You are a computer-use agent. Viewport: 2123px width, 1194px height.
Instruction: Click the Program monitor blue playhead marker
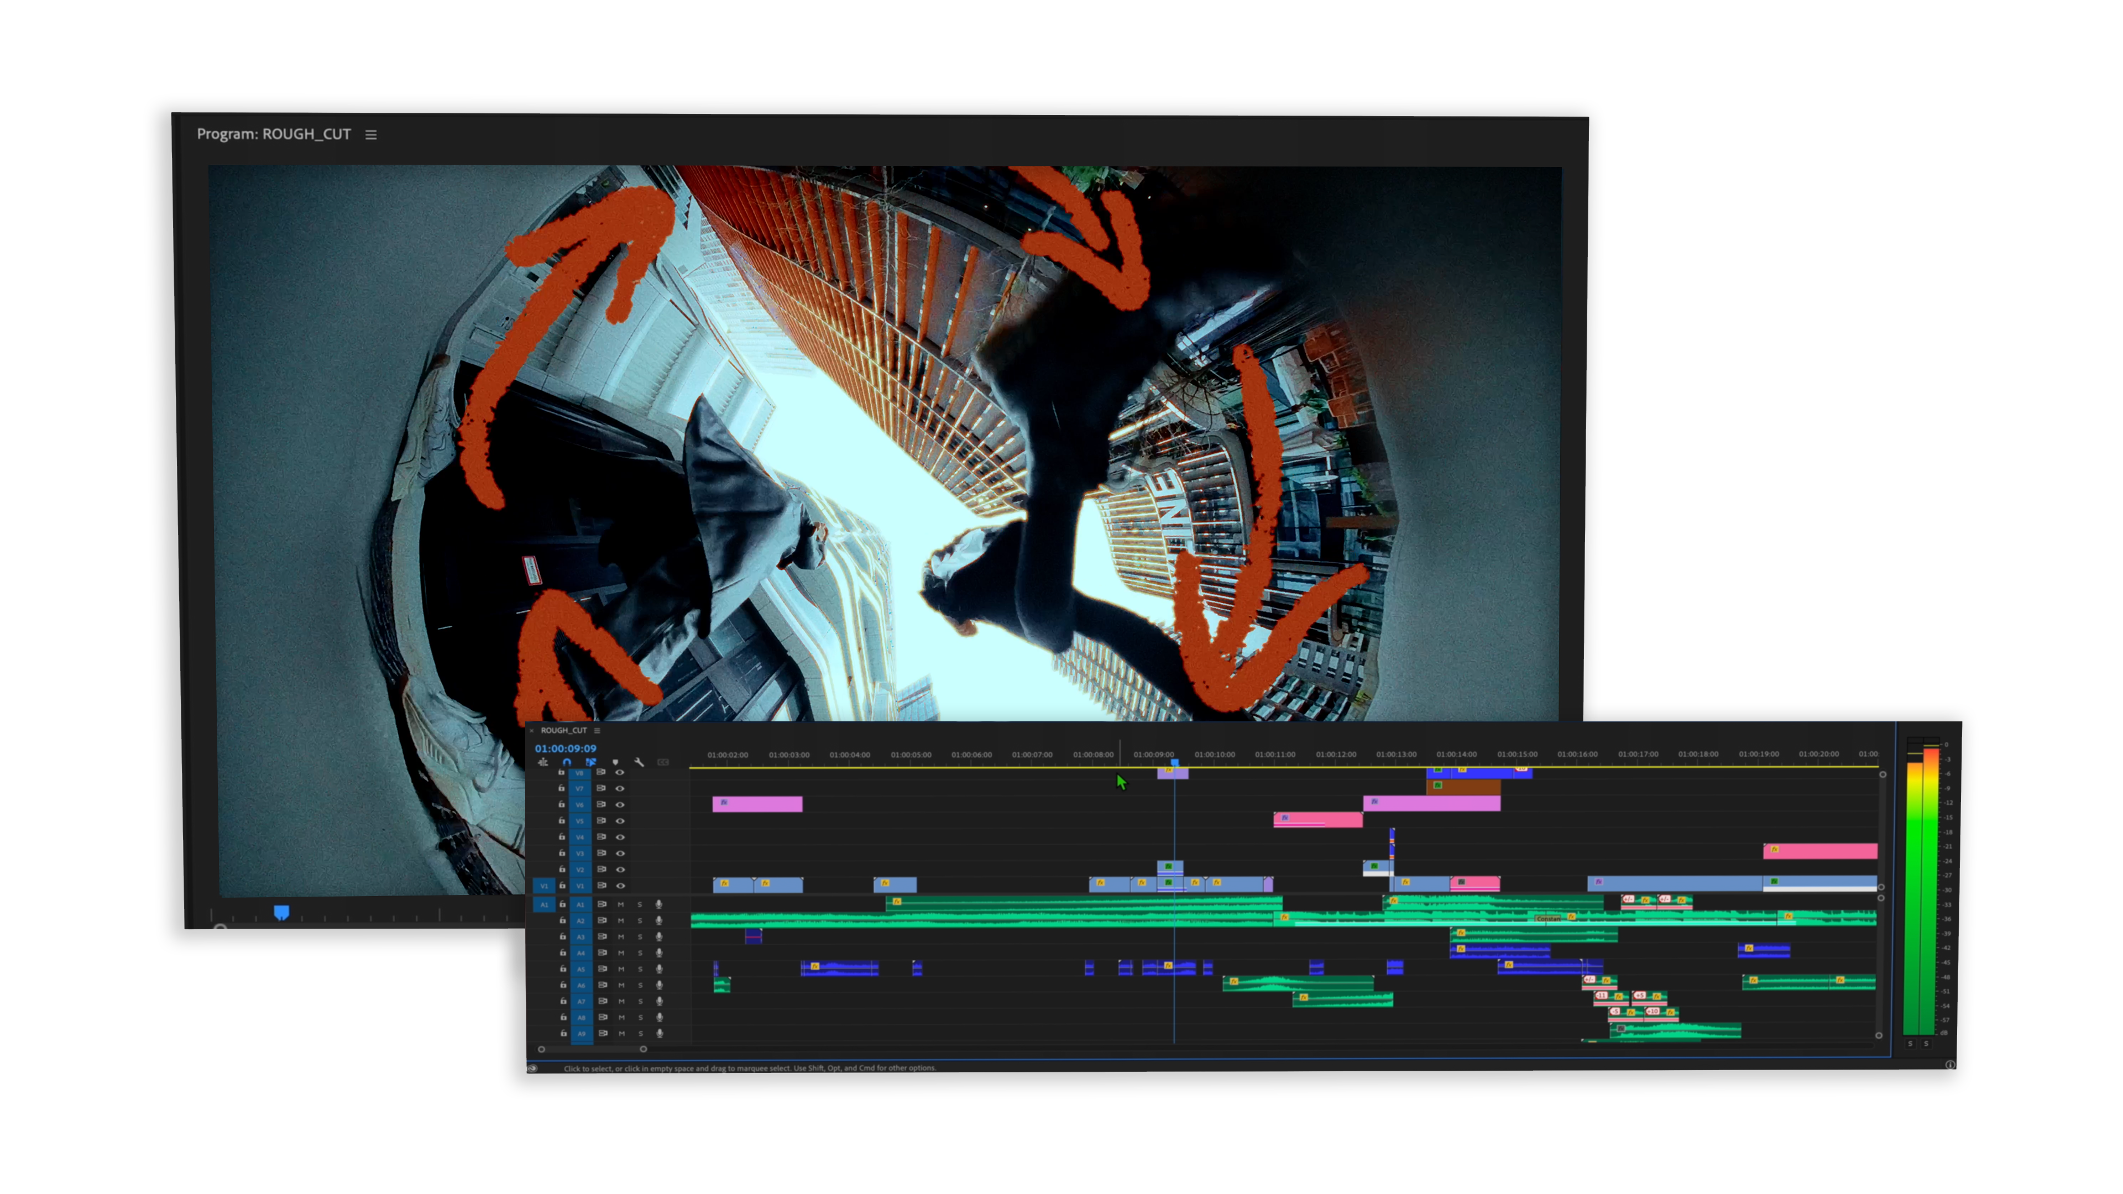tap(281, 912)
